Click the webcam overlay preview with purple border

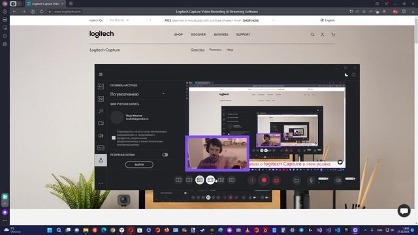coord(217,153)
